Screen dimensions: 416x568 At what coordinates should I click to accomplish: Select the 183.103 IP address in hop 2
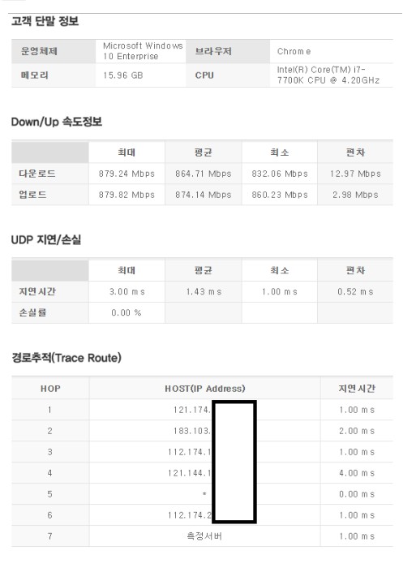pyautogui.click(x=192, y=431)
